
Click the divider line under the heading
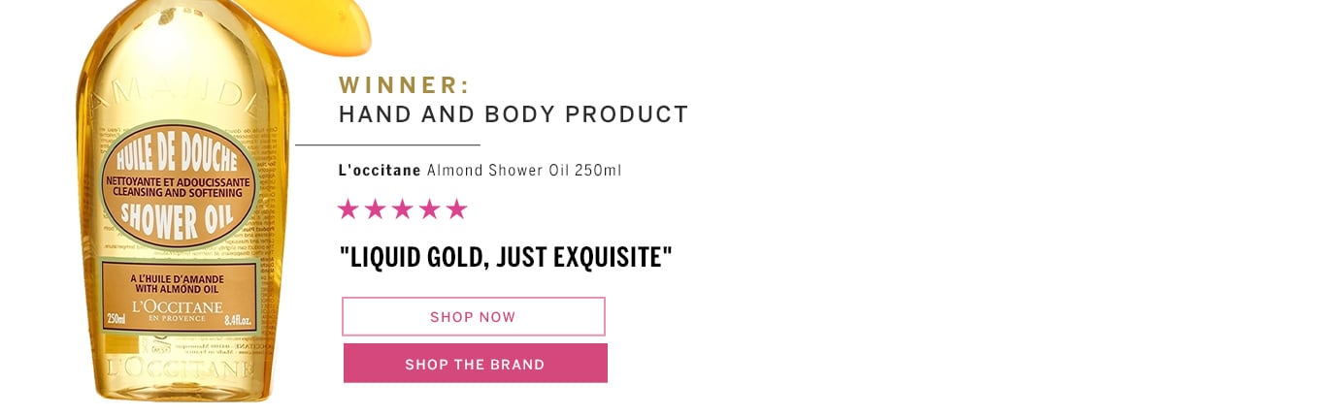click(x=387, y=144)
